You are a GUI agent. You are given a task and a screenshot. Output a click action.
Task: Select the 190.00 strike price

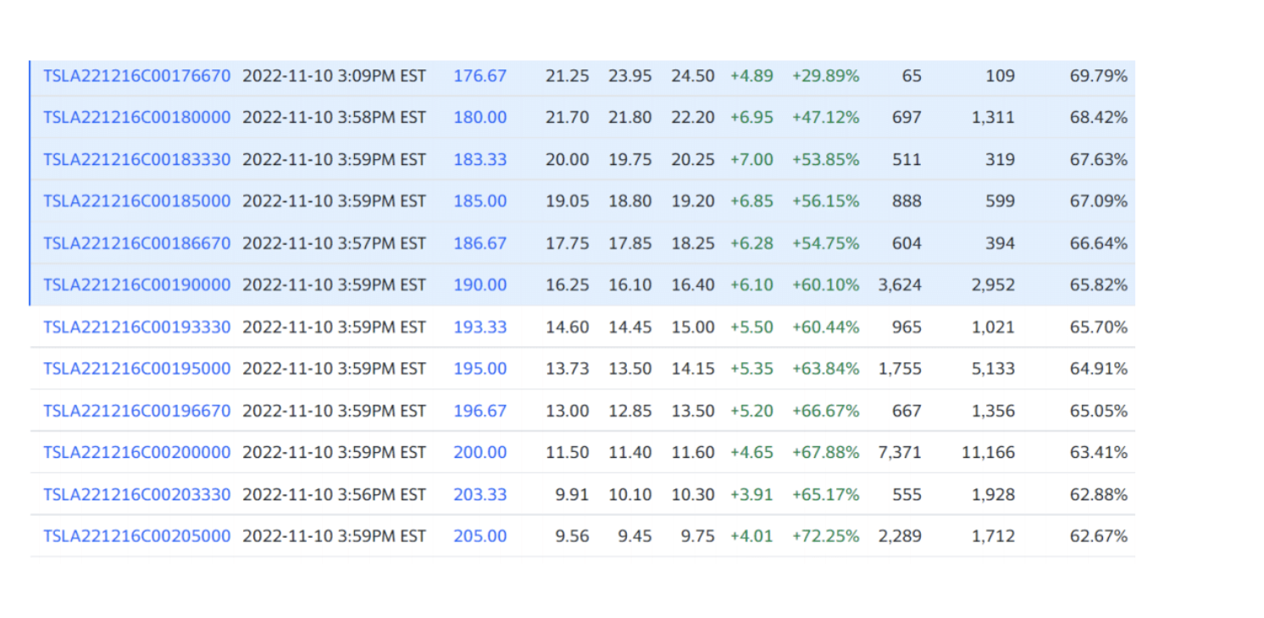(480, 284)
